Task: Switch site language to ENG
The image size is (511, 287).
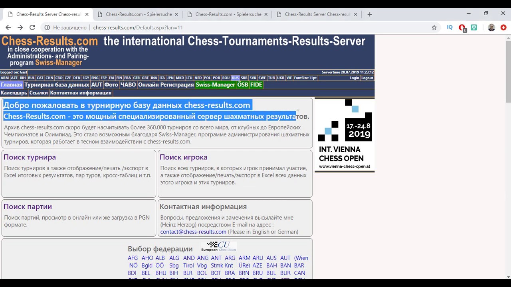Action: 95,78
